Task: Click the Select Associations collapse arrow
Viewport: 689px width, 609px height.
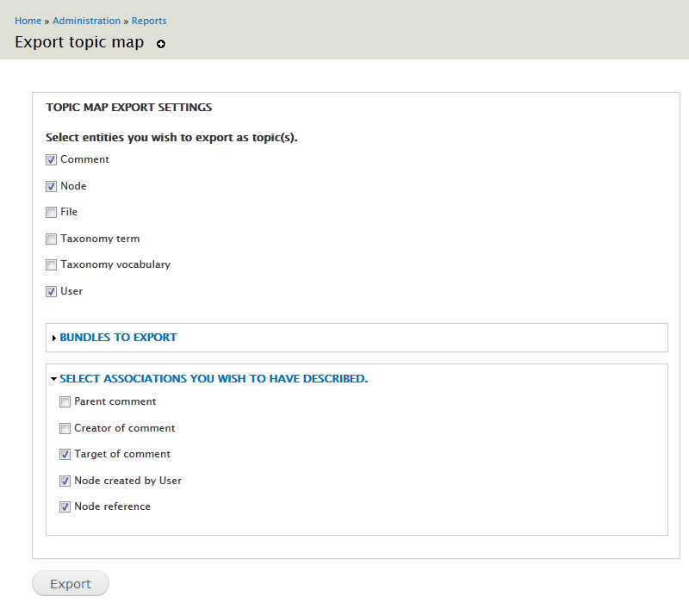Action: 53,379
